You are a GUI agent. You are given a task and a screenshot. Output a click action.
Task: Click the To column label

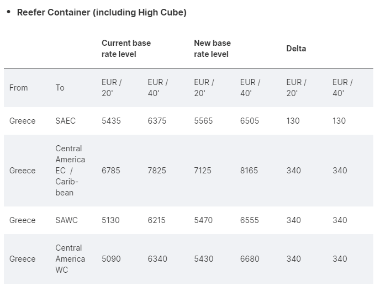tap(60, 88)
